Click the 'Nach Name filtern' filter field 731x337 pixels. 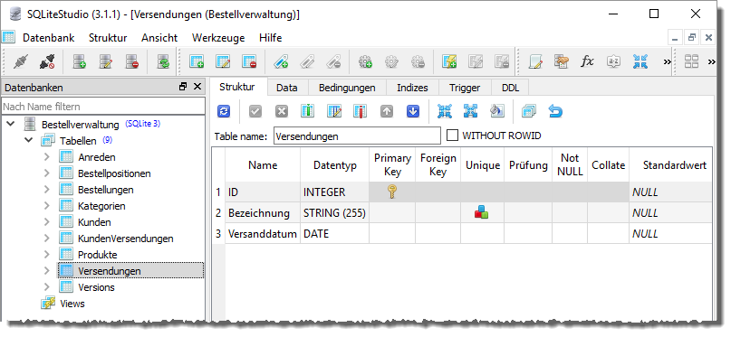coord(103,107)
